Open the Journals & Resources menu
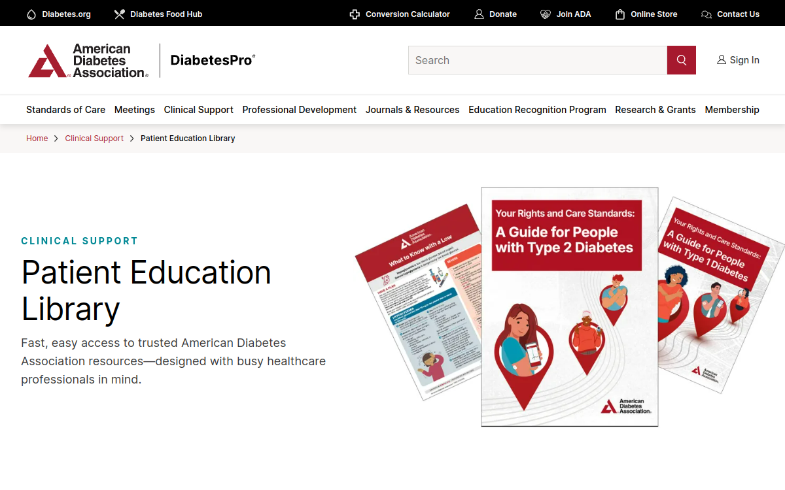This screenshot has height=490, width=785. coord(413,110)
